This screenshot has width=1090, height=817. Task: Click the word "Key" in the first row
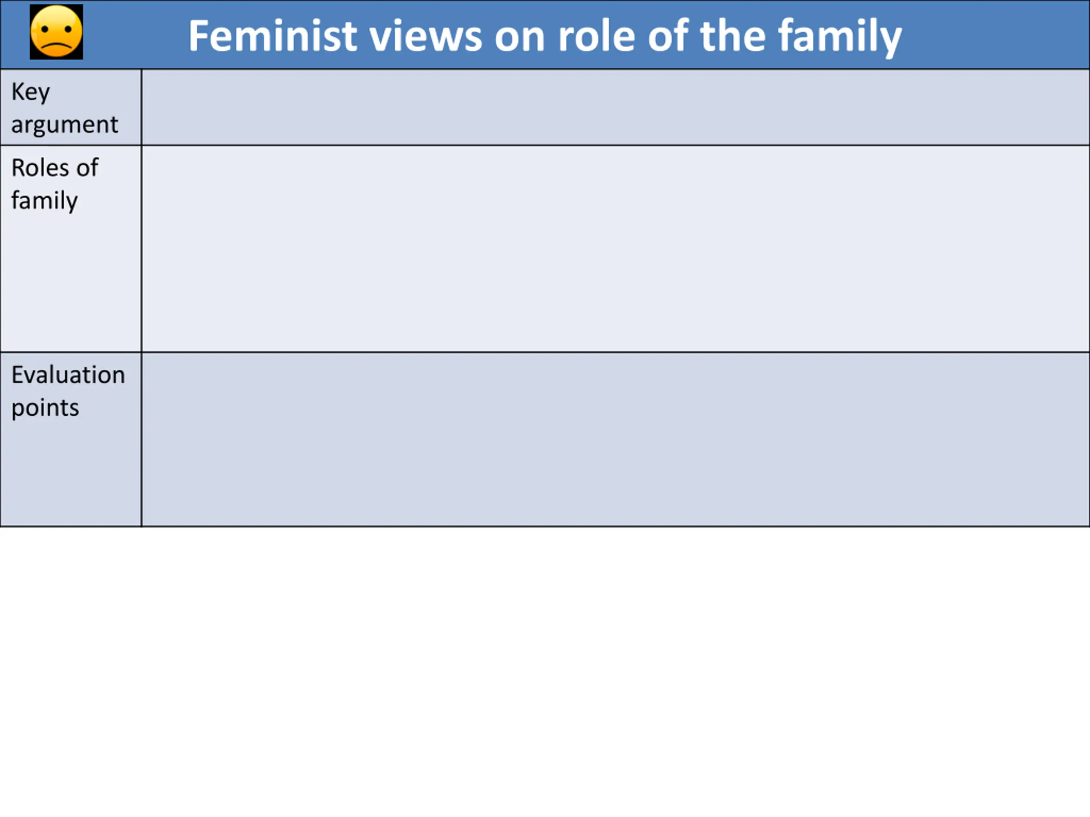point(31,92)
